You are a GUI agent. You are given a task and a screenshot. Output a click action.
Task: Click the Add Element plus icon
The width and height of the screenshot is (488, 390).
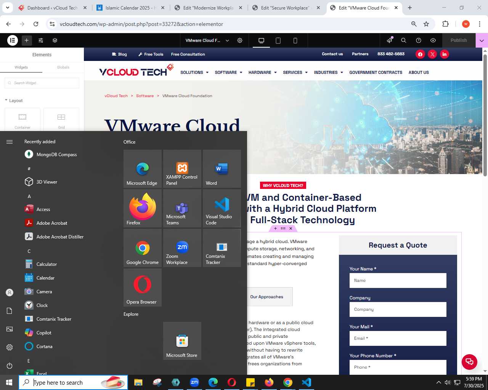pyautogui.click(x=27, y=40)
